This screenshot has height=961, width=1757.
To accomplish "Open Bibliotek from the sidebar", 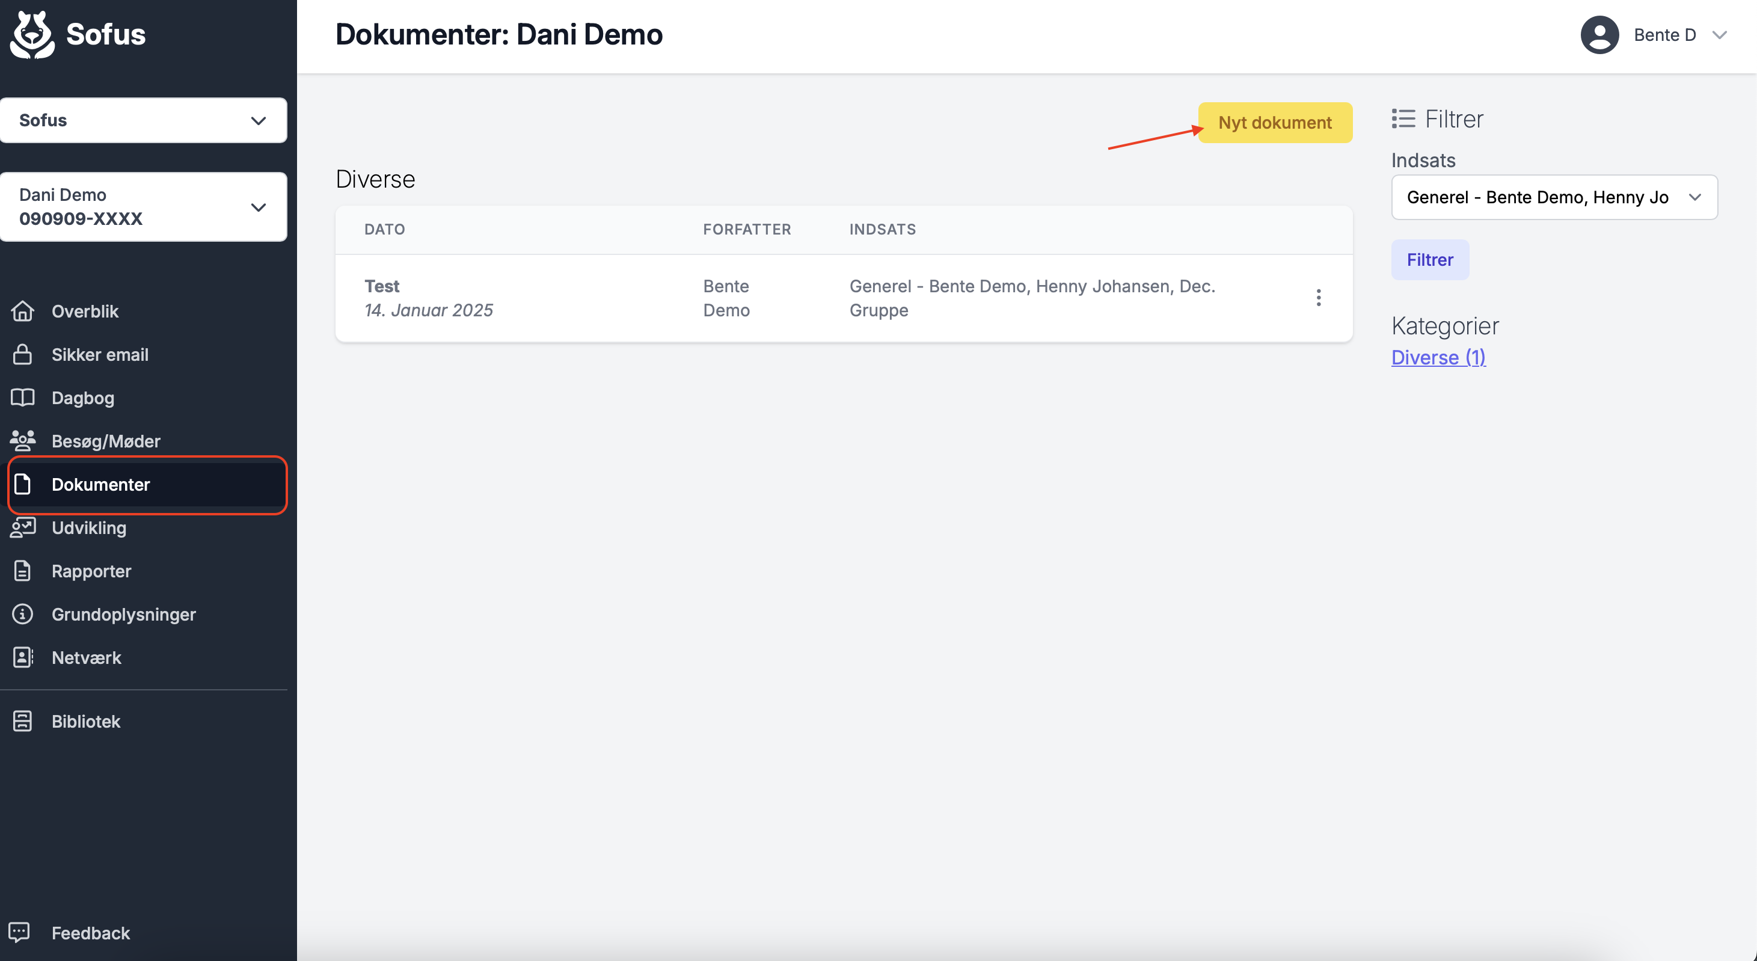I will pyautogui.click(x=86, y=721).
